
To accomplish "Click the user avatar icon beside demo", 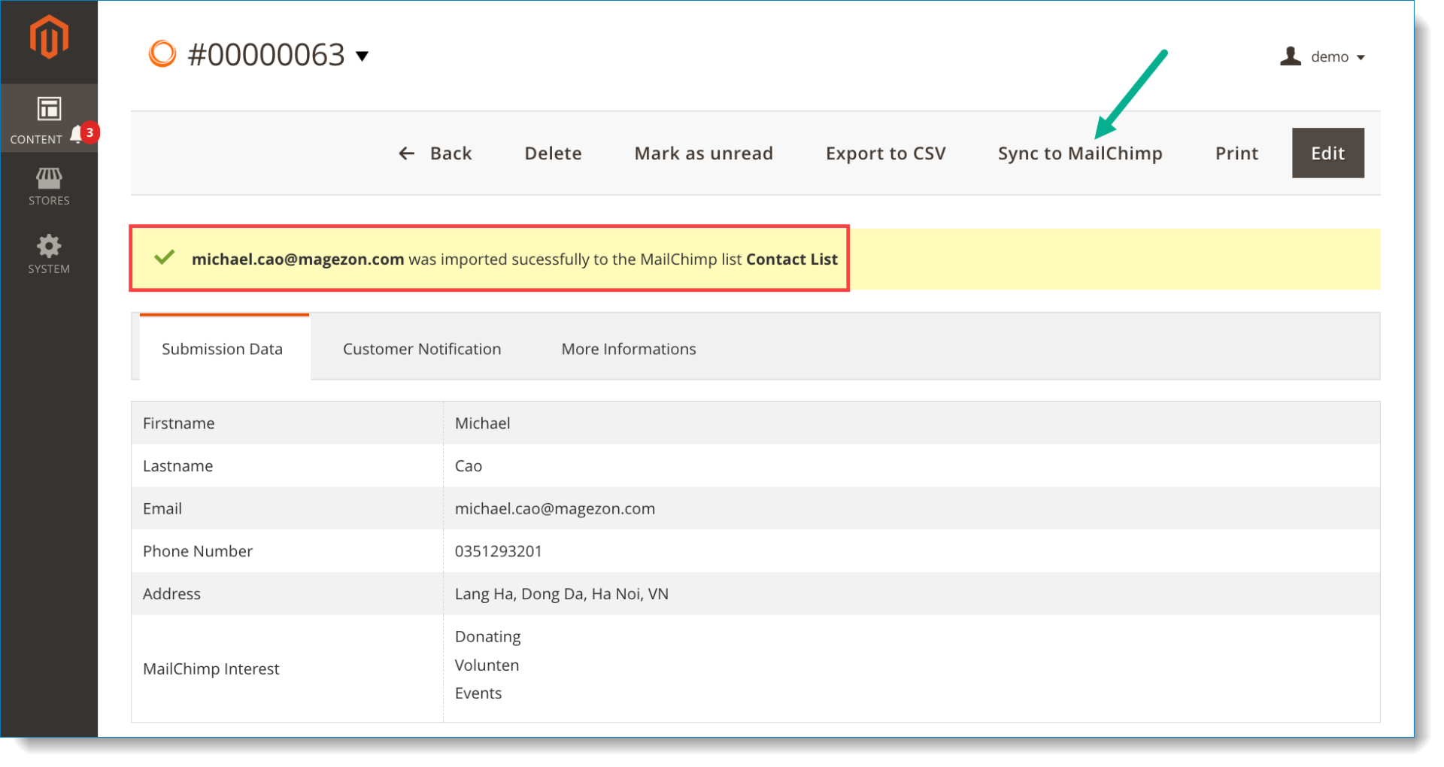I will [x=1289, y=56].
